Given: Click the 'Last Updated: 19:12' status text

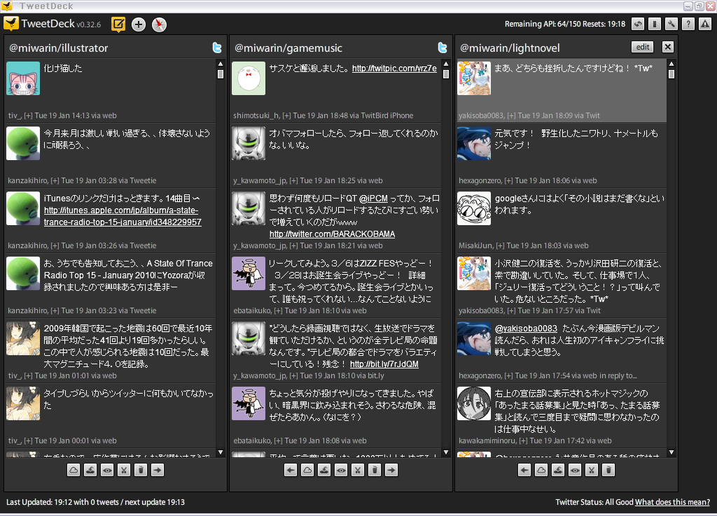Looking at the screenshot, I should point(95,502).
